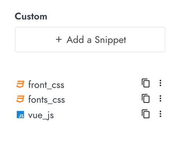The width and height of the screenshot is (183, 145).
Task: Select the fonts_css snippet name
Action: point(47,100)
